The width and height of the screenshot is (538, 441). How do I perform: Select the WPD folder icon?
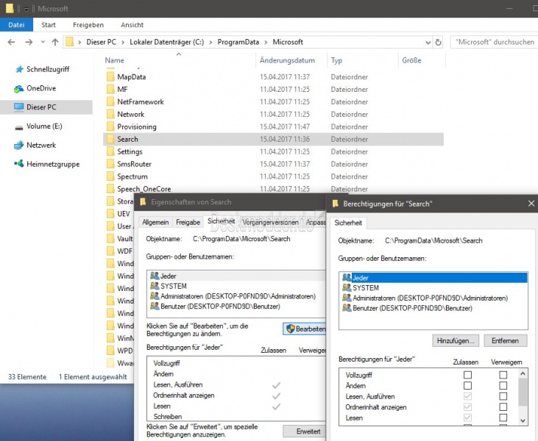tap(110, 351)
